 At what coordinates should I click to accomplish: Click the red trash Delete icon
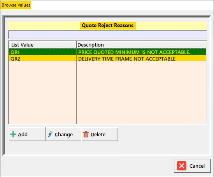tap(86, 134)
